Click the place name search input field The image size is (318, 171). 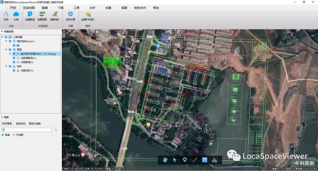point(26,130)
